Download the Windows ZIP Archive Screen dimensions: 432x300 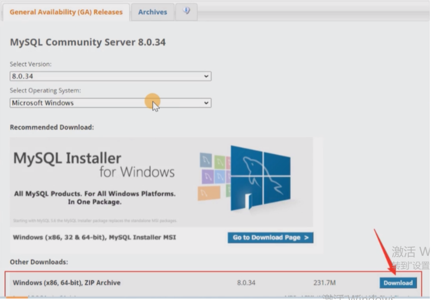[398, 283]
